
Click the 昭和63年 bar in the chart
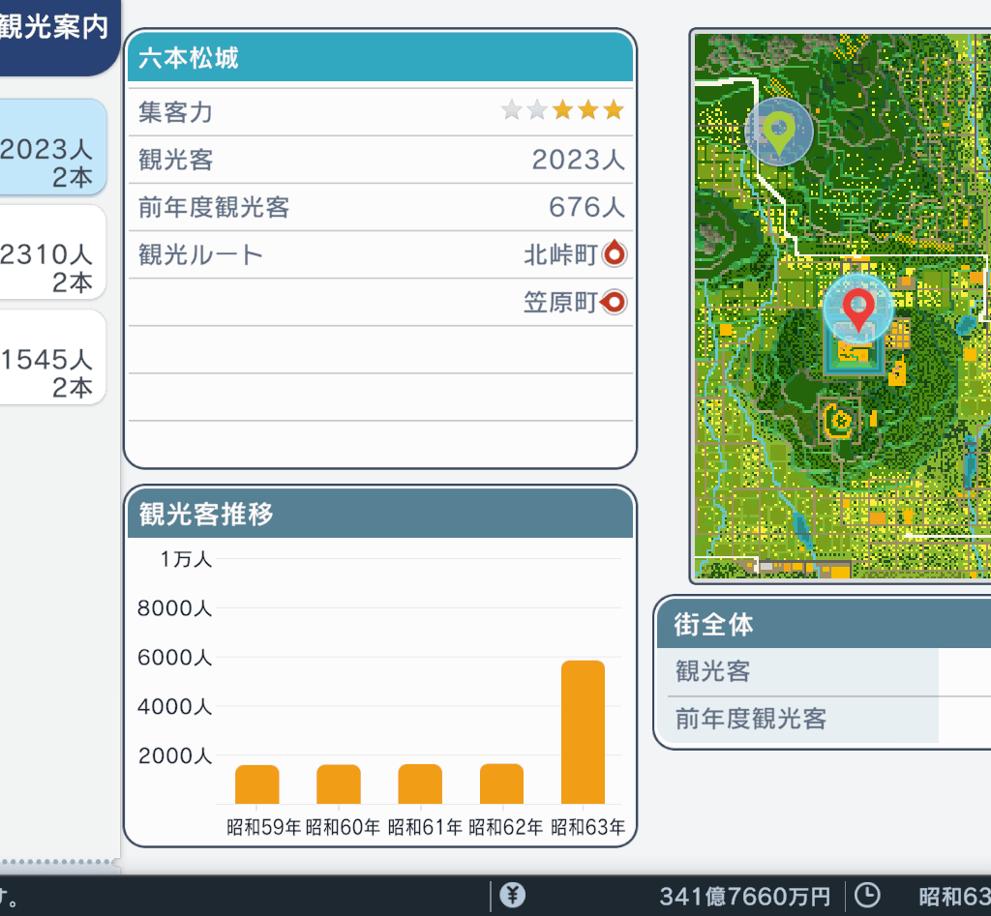pyautogui.click(x=583, y=732)
